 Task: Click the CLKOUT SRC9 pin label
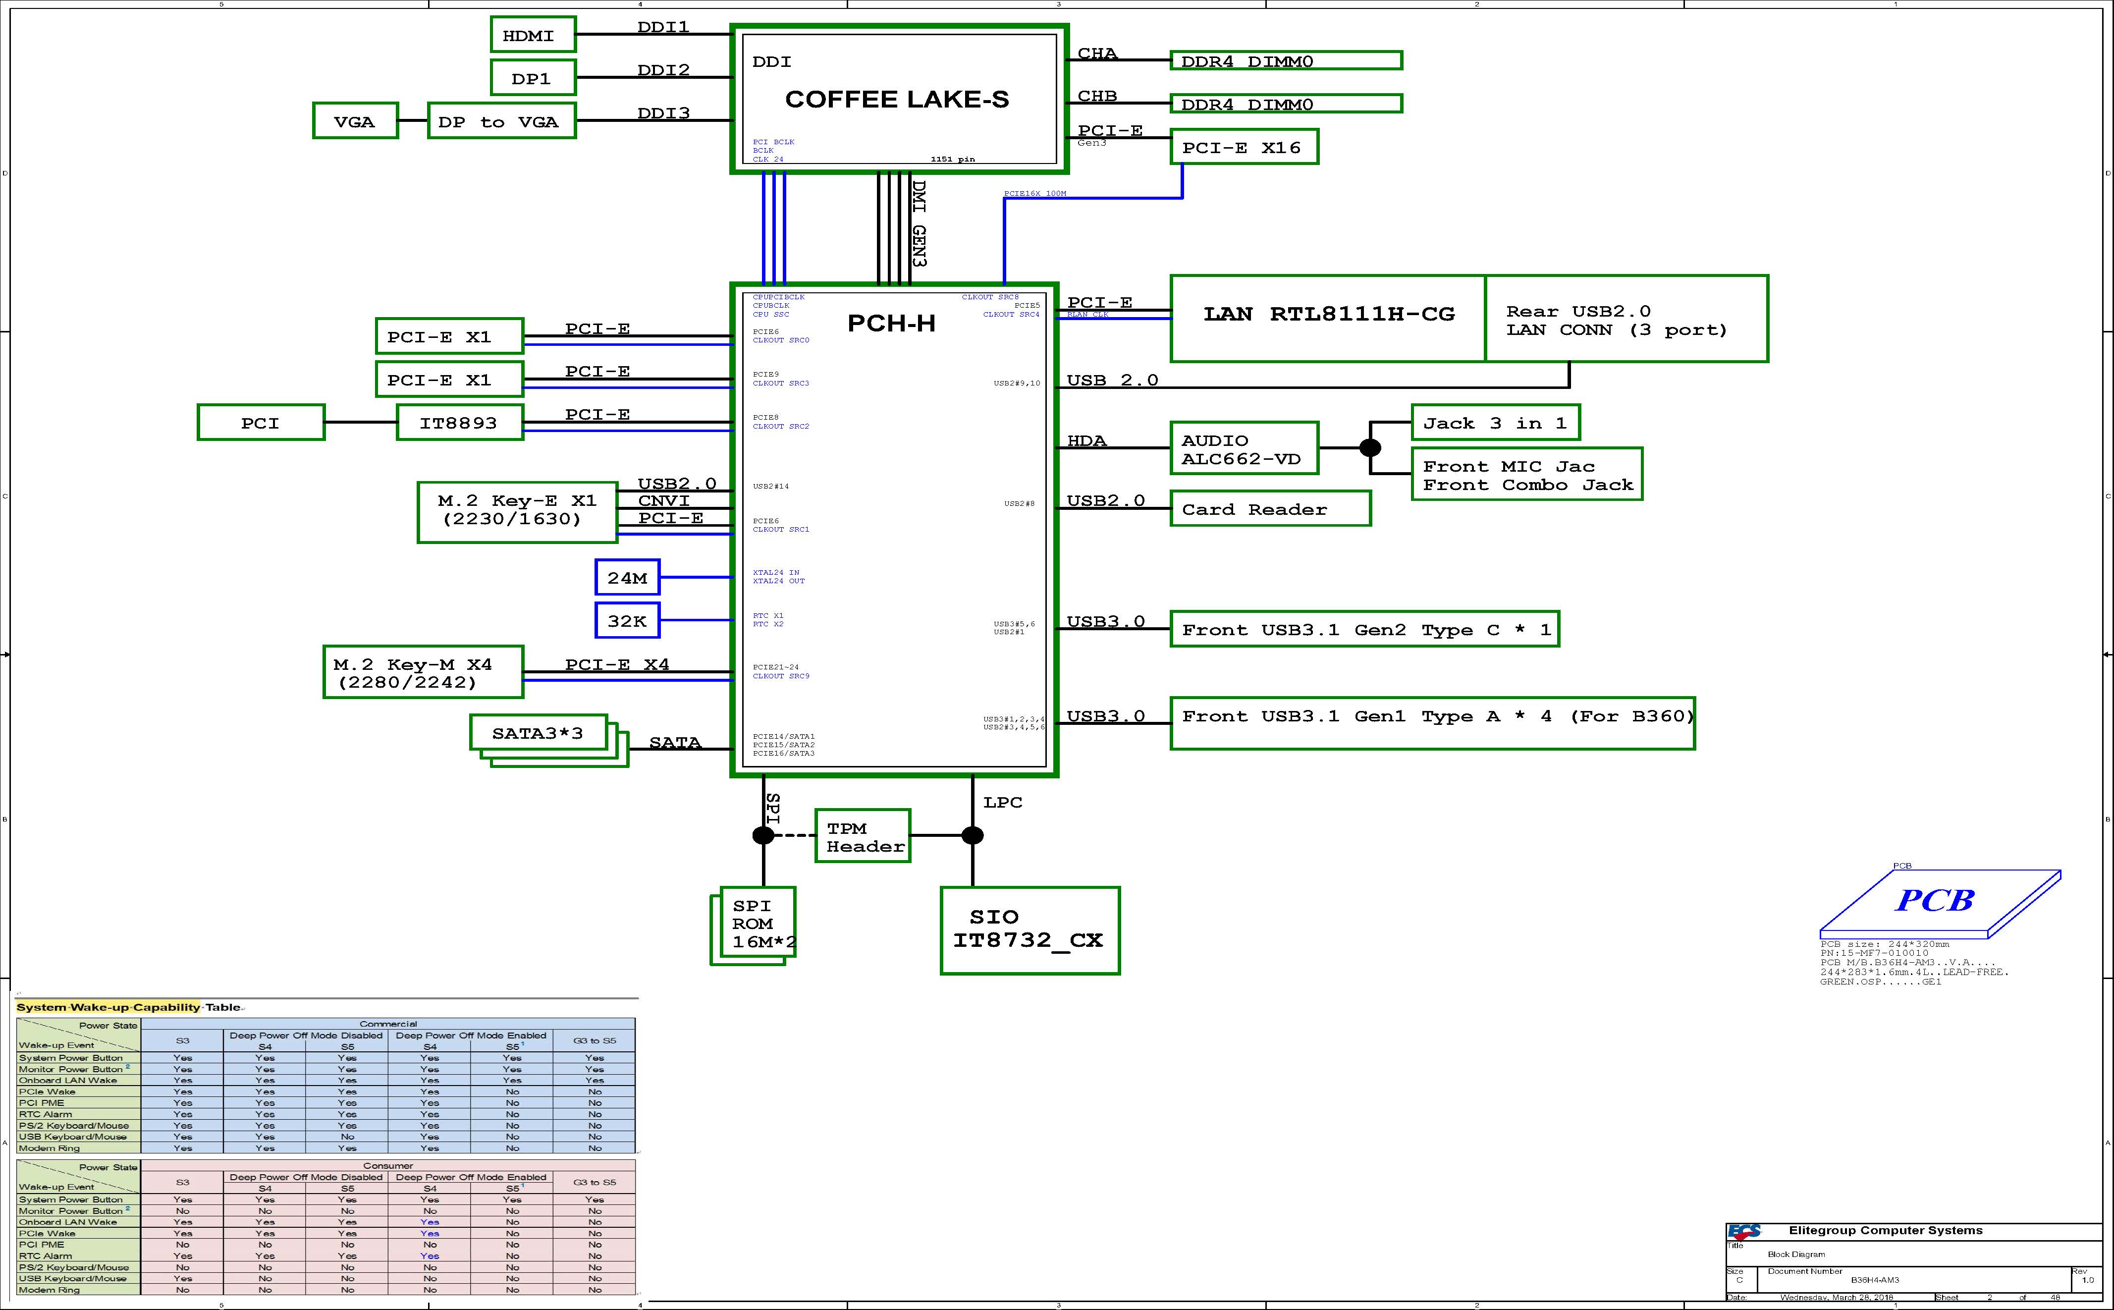click(781, 676)
